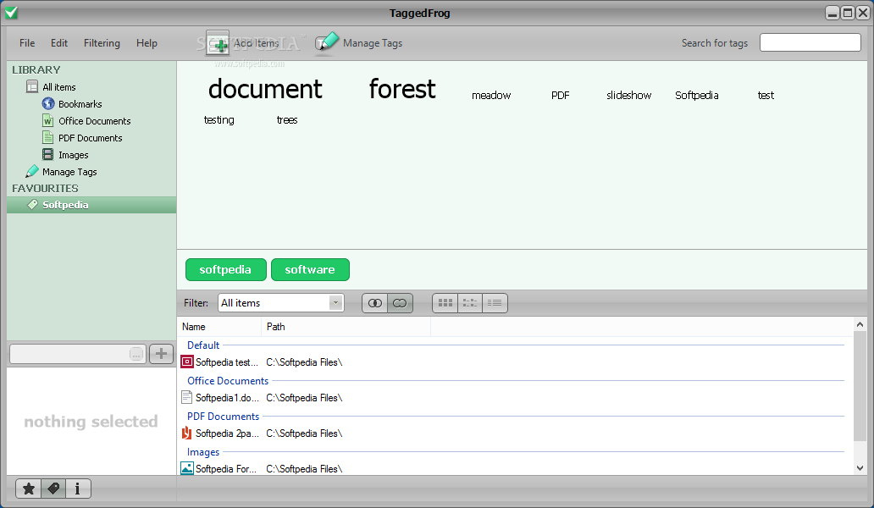This screenshot has height=508, width=874.
Task: Click the image file icon of Softpedia For...
Action: [186, 468]
